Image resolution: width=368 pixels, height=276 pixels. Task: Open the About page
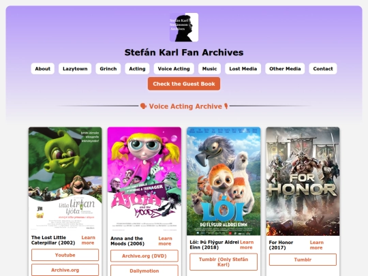pos(43,69)
